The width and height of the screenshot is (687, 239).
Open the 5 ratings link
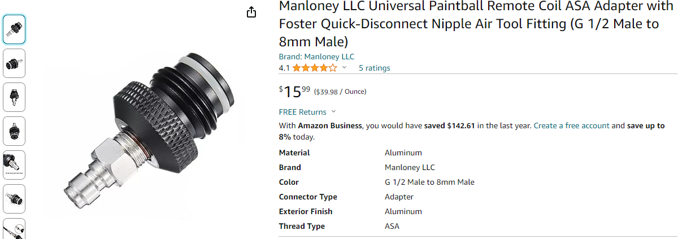coord(374,68)
